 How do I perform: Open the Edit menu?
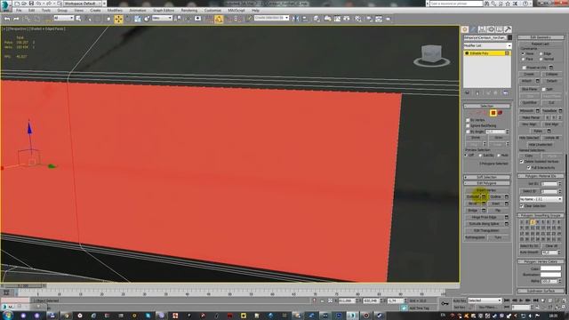coord(32,10)
